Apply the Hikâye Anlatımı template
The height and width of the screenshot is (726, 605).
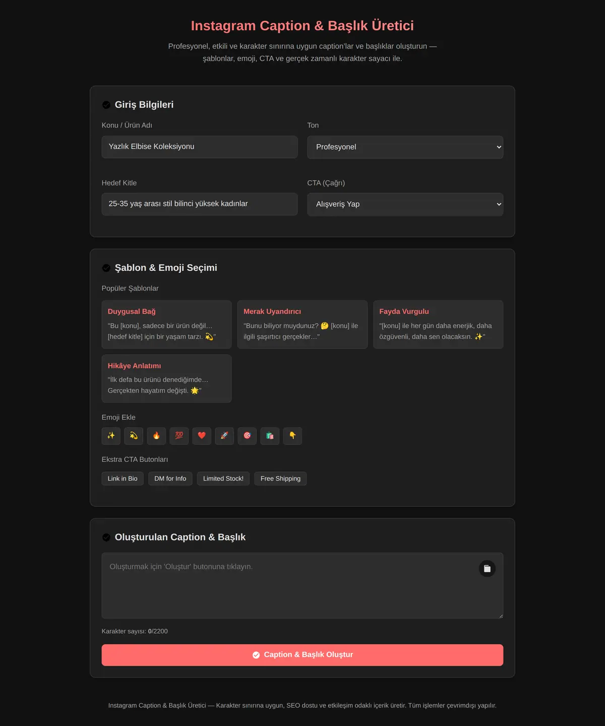166,379
